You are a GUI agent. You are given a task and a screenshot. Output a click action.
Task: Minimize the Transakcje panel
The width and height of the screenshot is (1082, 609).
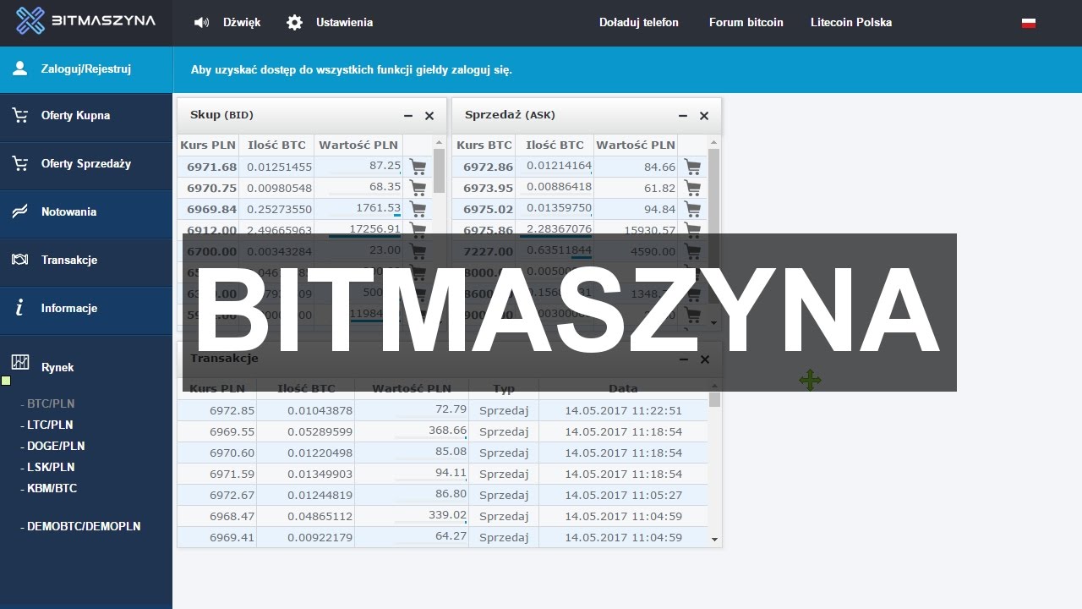(x=683, y=359)
